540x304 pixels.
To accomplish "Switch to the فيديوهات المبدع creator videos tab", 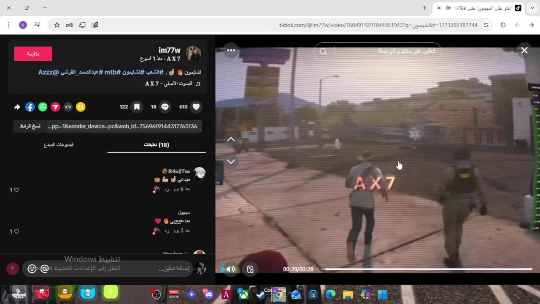I will click(x=59, y=144).
